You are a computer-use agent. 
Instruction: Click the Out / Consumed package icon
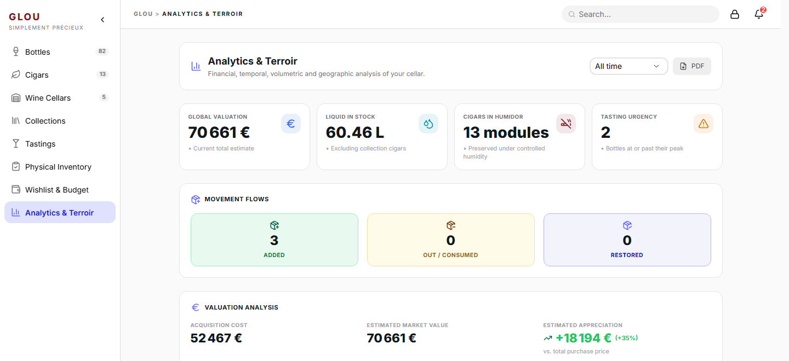[x=451, y=225]
